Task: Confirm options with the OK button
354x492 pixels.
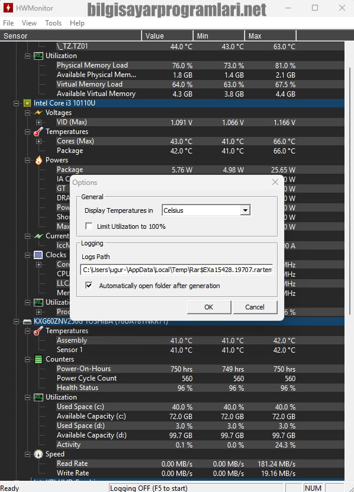Action: click(x=209, y=307)
